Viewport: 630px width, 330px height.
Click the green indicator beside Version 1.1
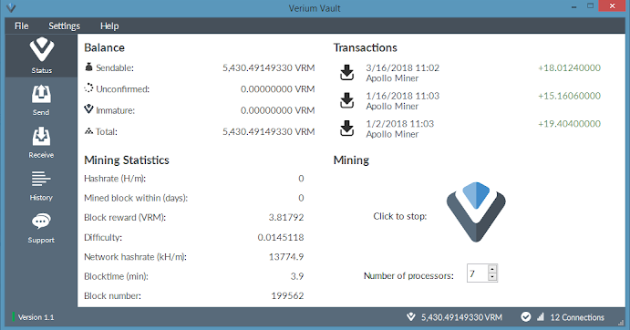(14, 316)
